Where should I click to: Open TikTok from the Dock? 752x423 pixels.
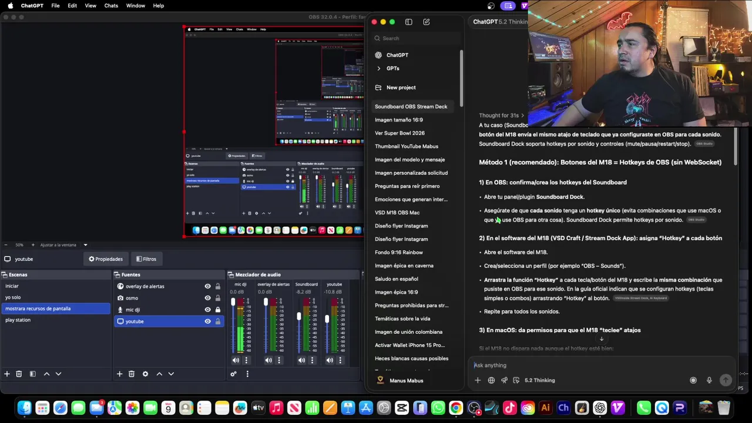click(509, 408)
